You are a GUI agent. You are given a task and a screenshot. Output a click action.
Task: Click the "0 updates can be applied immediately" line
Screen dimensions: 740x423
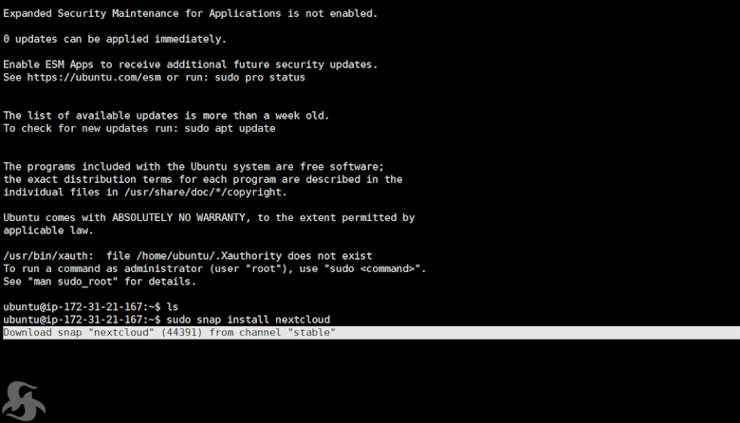[114, 39]
